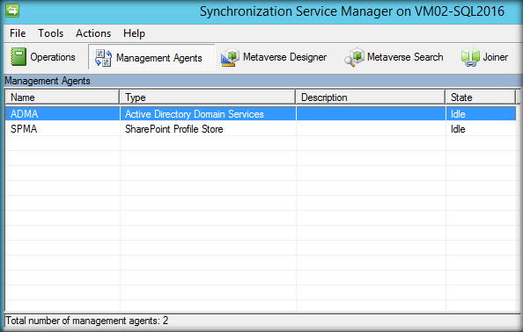Click SharePoint Profile Store cell

173,129
